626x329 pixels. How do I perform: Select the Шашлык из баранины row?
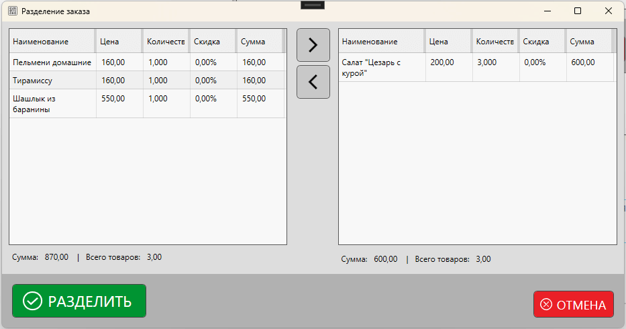point(52,104)
